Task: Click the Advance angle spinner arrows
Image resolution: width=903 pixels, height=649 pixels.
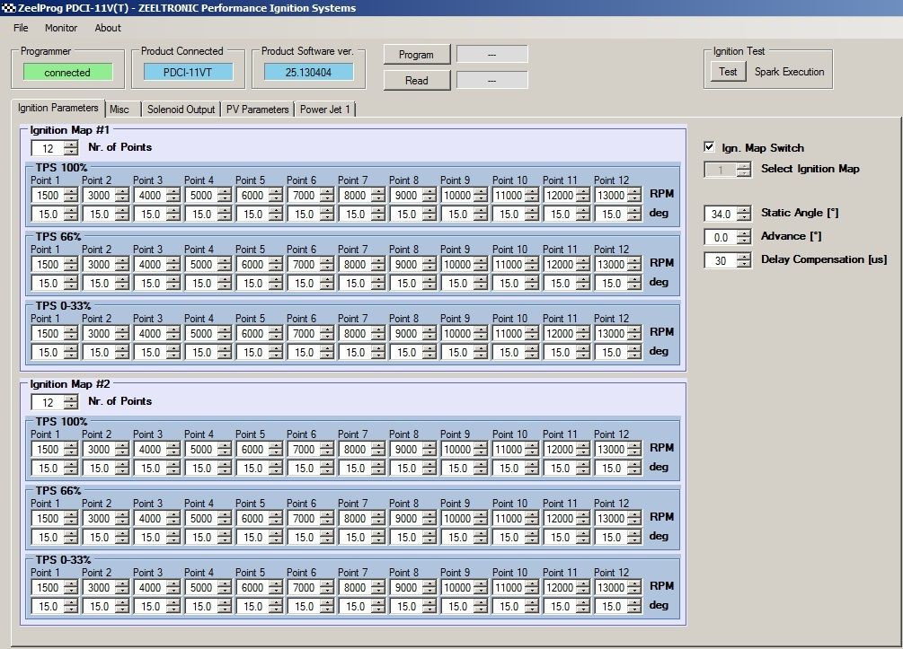Action: point(744,237)
